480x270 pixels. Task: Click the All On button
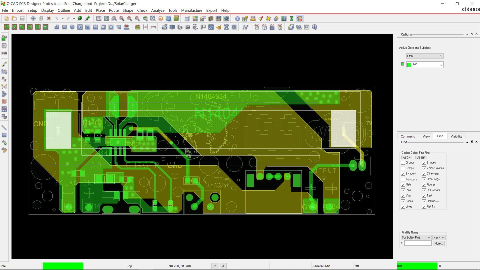(406, 158)
